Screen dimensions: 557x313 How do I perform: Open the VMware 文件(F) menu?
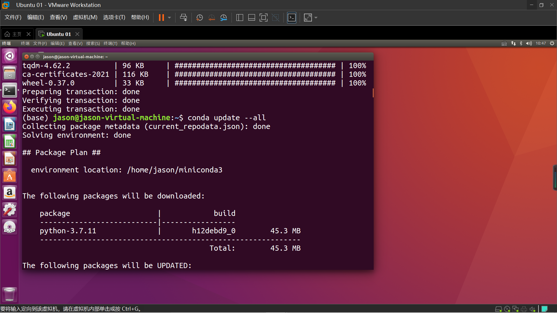coord(13,17)
